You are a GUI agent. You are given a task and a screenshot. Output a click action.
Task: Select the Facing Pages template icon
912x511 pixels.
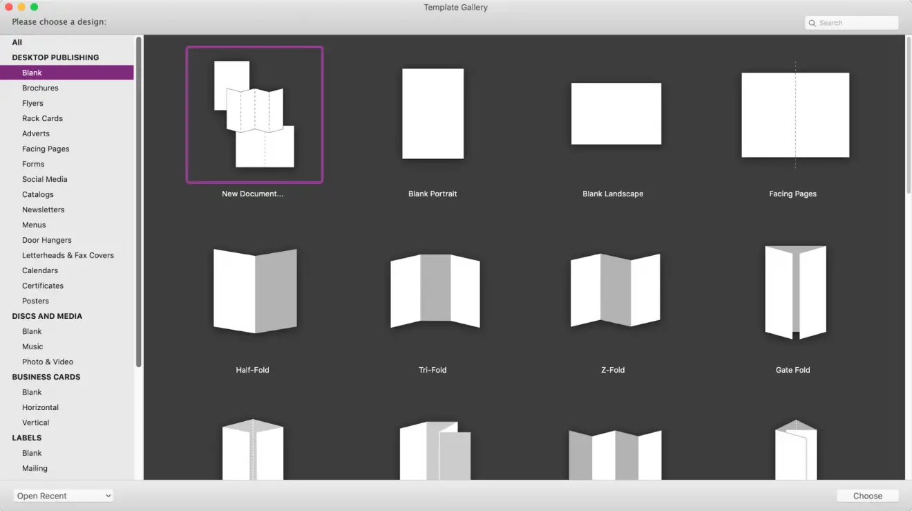(x=795, y=115)
